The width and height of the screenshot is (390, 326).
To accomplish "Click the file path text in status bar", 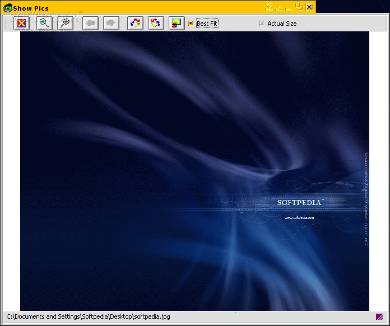I will coord(89,316).
